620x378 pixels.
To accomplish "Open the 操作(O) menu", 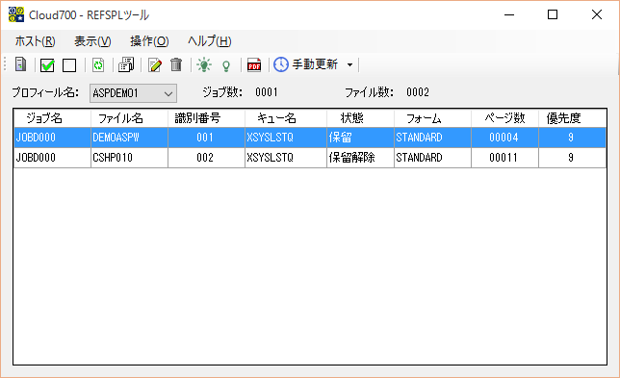I will click(x=149, y=41).
